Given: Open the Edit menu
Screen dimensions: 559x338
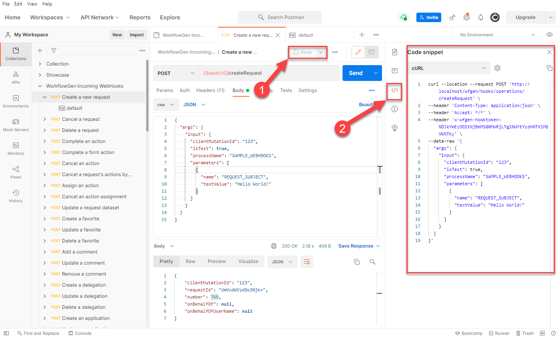Looking at the screenshot, I should (x=18, y=4).
